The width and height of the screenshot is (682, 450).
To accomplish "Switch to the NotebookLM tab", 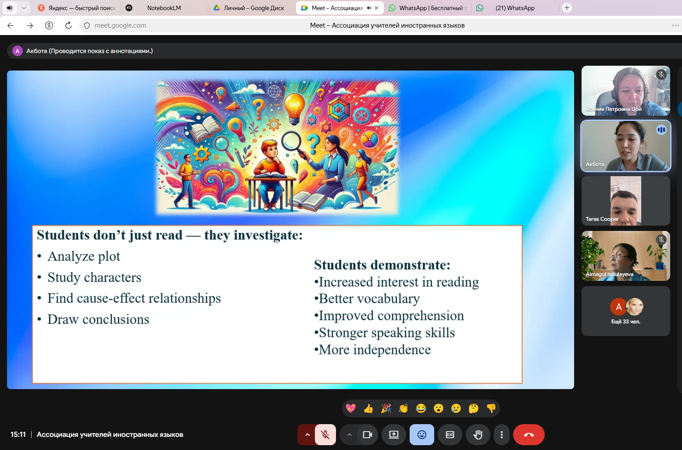I will click(x=164, y=8).
